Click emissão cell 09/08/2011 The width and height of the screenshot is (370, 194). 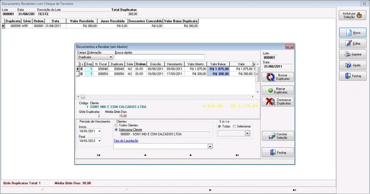point(155,69)
